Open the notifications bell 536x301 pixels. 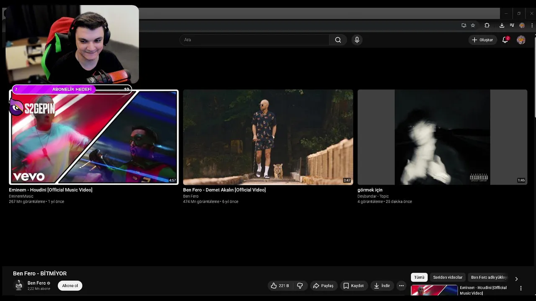tap(505, 40)
